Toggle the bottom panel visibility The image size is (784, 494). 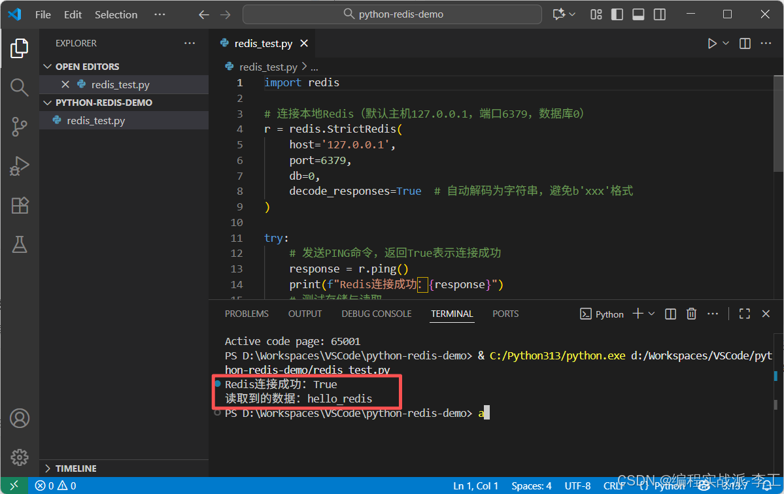(x=638, y=14)
